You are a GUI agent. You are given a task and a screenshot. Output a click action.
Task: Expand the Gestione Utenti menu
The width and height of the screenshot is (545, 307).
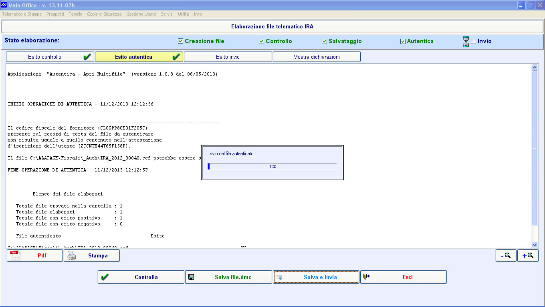pyautogui.click(x=141, y=14)
